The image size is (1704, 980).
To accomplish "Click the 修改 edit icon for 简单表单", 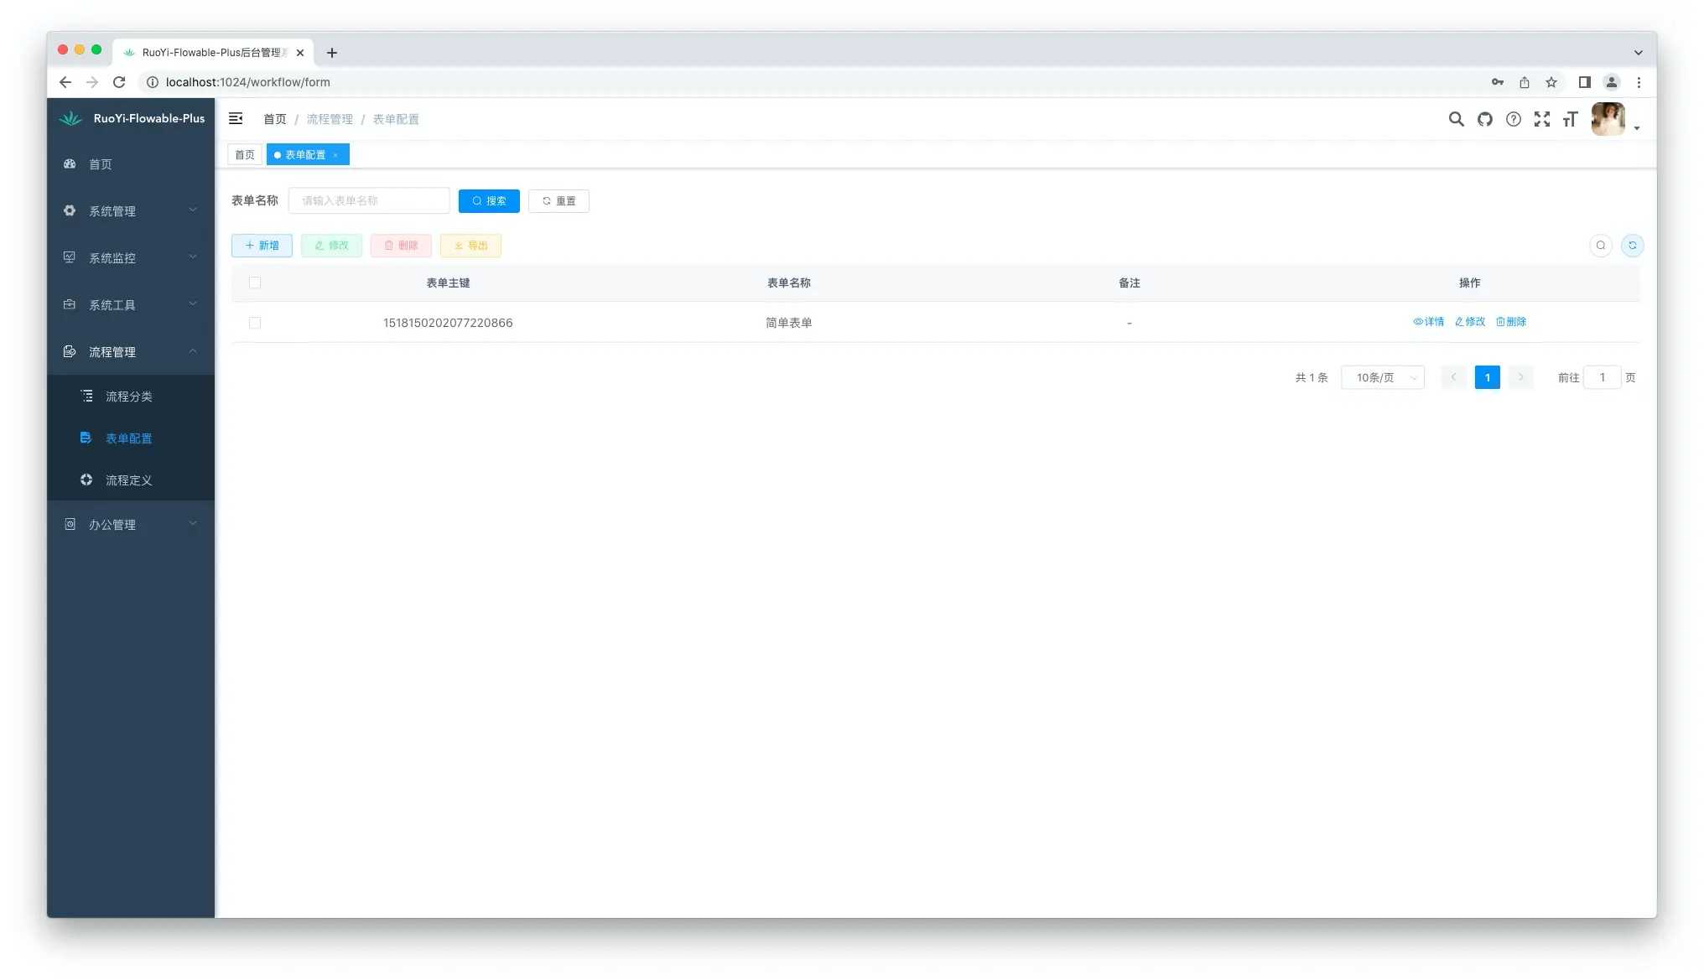I will tap(1468, 322).
